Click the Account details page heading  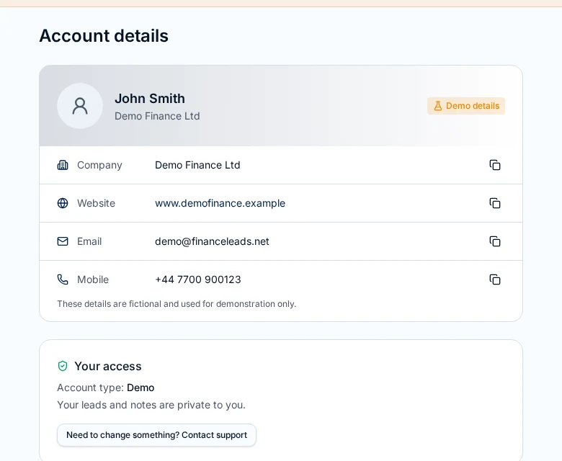104,36
